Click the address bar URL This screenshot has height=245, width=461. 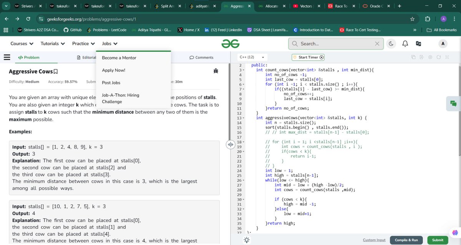click(91, 19)
